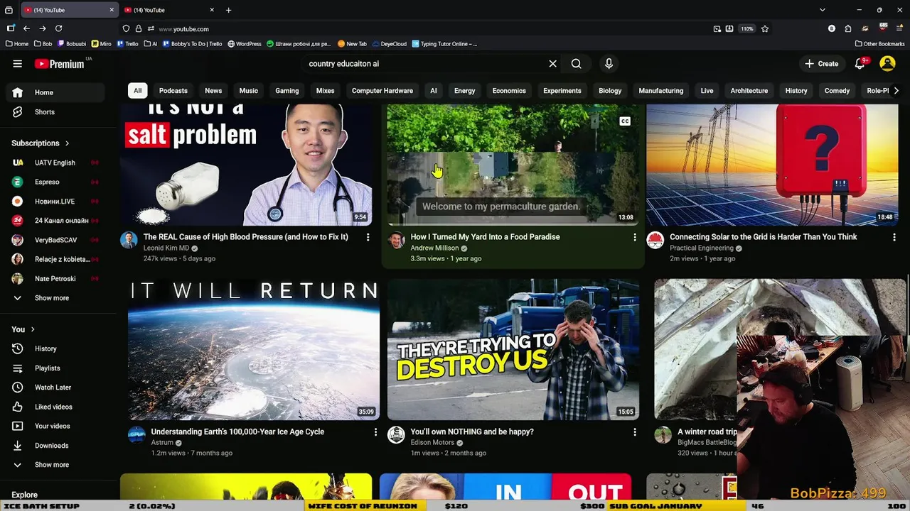Open a new browser tab with plus
The height and width of the screenshot is (511, 910).
pos(228,10)
